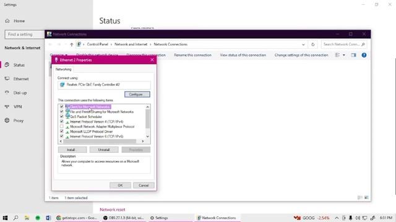The width and height of the screenshot is (396, 222).
Task: Click the items list scroll-down arrow
Action: click(148, 136)
